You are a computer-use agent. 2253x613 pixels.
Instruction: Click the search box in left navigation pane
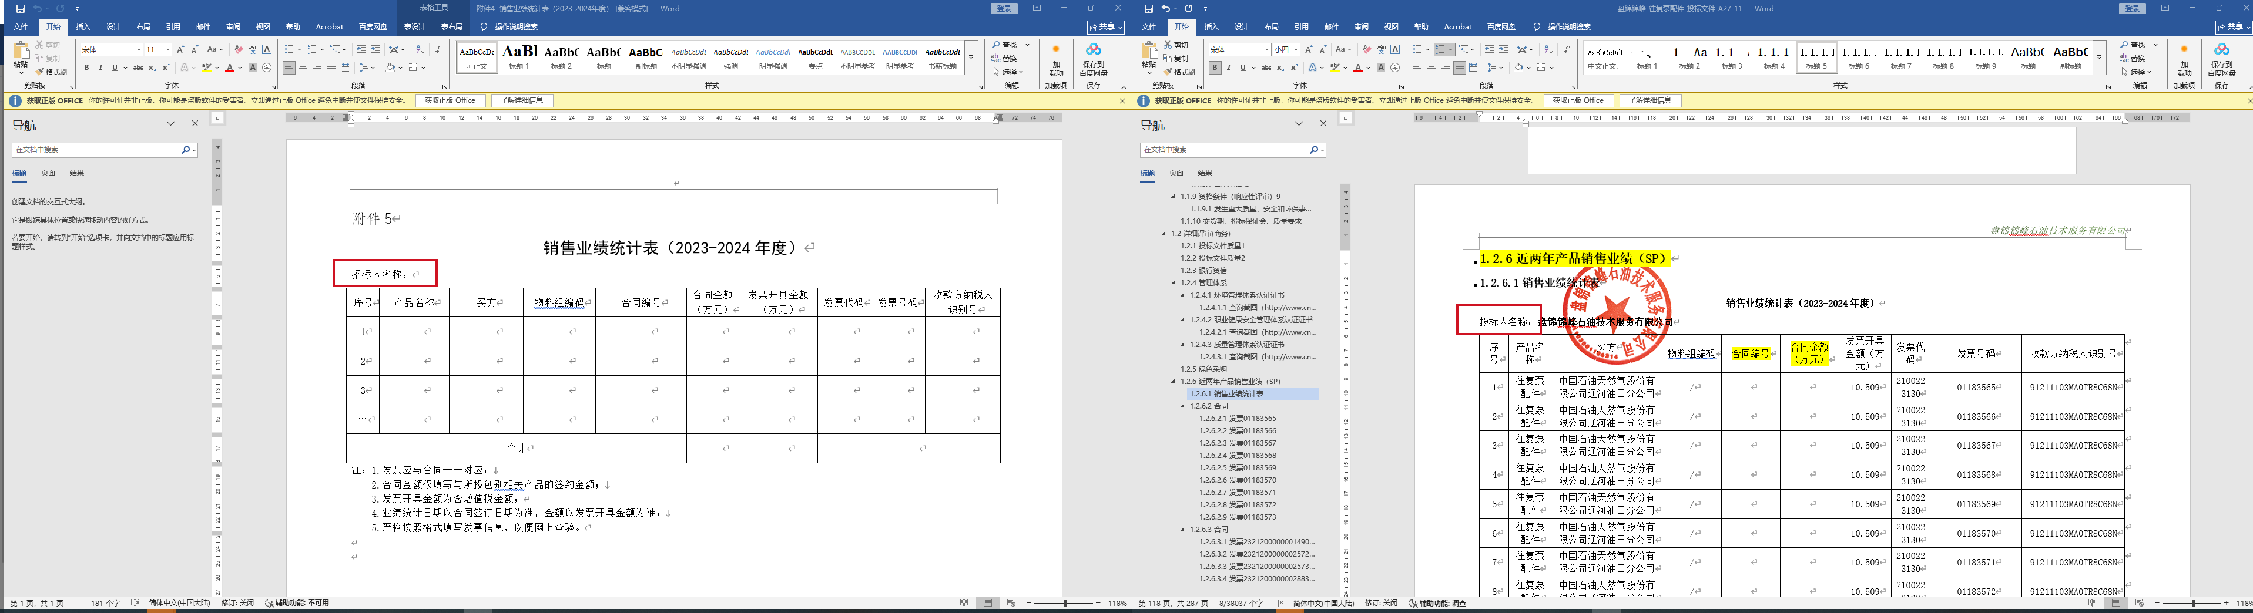pyautogui.click(x=96, y=150)
